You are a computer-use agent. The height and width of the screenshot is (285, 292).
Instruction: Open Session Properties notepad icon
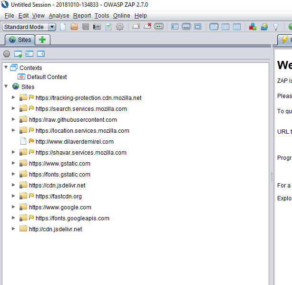pos(108,27)
